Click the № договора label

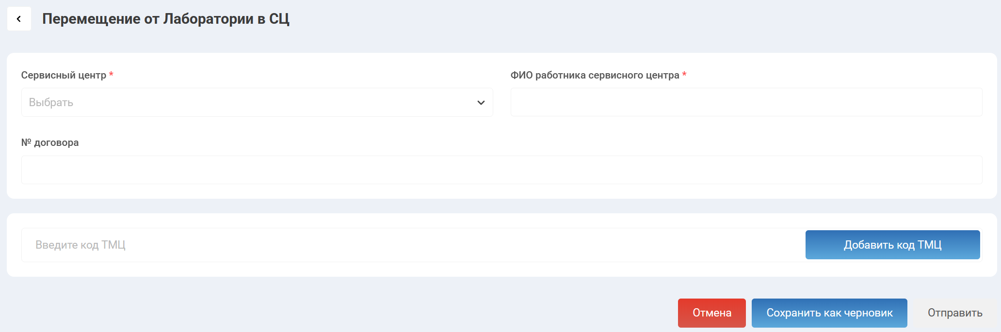click(x=50, y=142)
